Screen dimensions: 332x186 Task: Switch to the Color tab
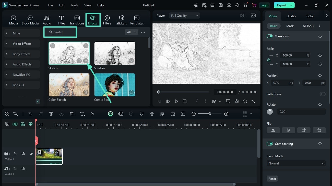pyautogui.click(x=310, y=16)
